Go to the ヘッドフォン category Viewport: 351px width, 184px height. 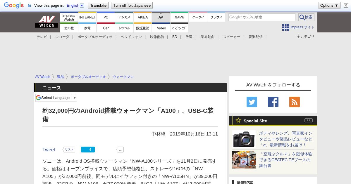pos(131,37)
